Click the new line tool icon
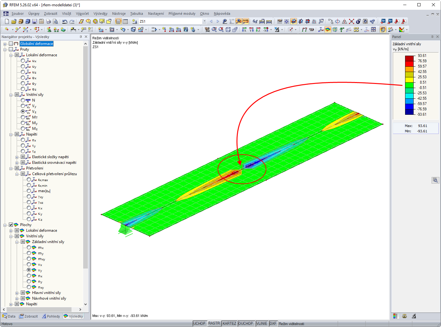Screen dimensions: 441x327 18,30
